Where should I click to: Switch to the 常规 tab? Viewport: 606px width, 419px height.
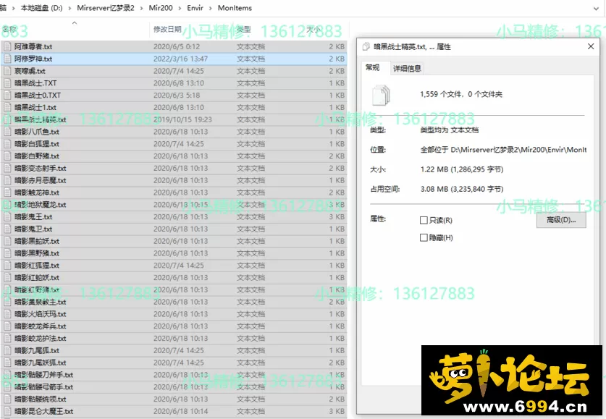click(x=373, y=67)
